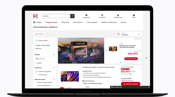The image size is (175, 97).
Task: Open the 'Trier par' sort dropdown
Action: pyautogui.click(x=131, y=34)
